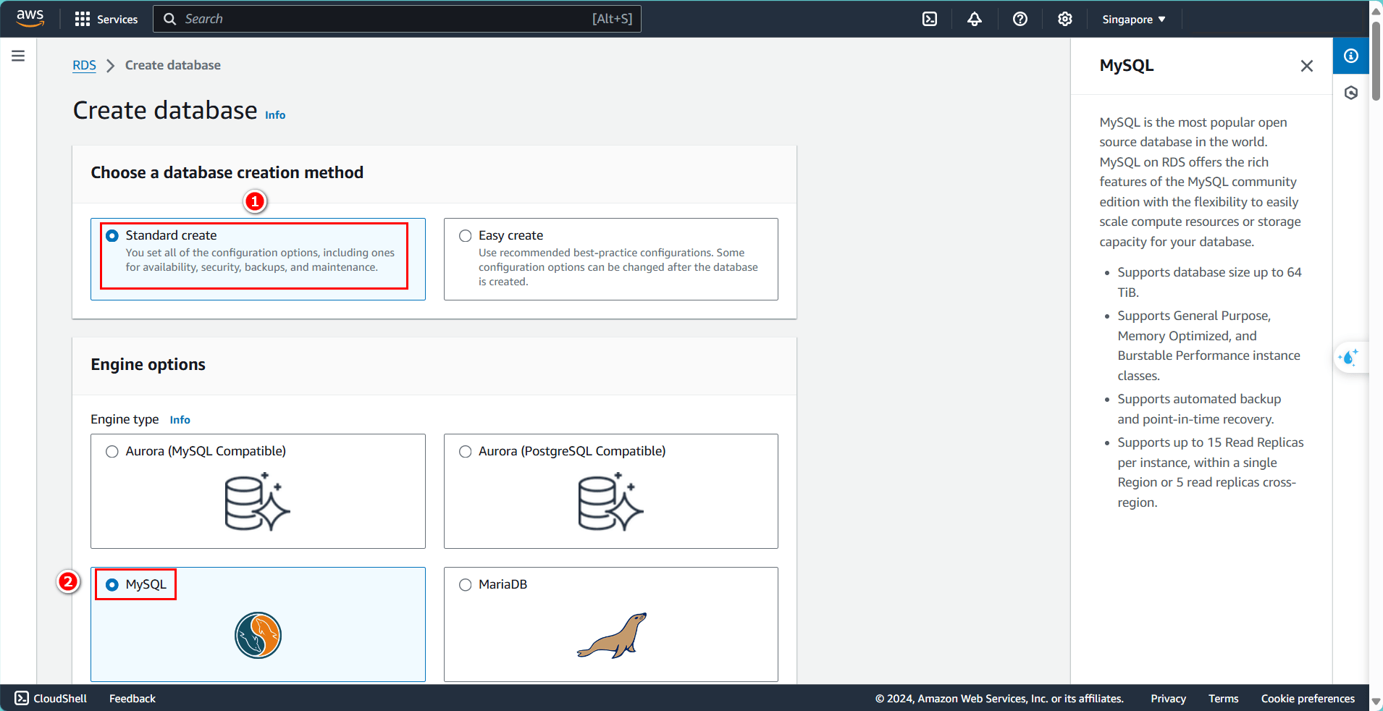The width and height of the screenshot is (1383, 711).
Task: Focus the AWS search input field
Action: [397, 19]
